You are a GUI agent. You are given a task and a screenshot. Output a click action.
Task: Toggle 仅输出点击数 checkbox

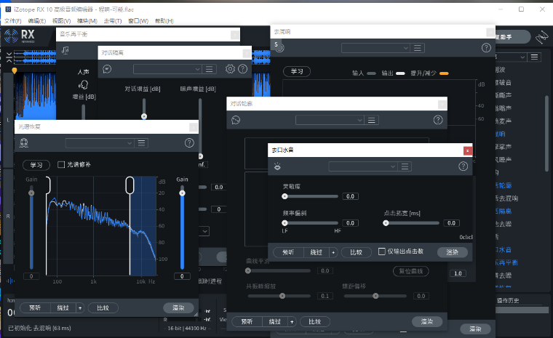pos(382,252)
